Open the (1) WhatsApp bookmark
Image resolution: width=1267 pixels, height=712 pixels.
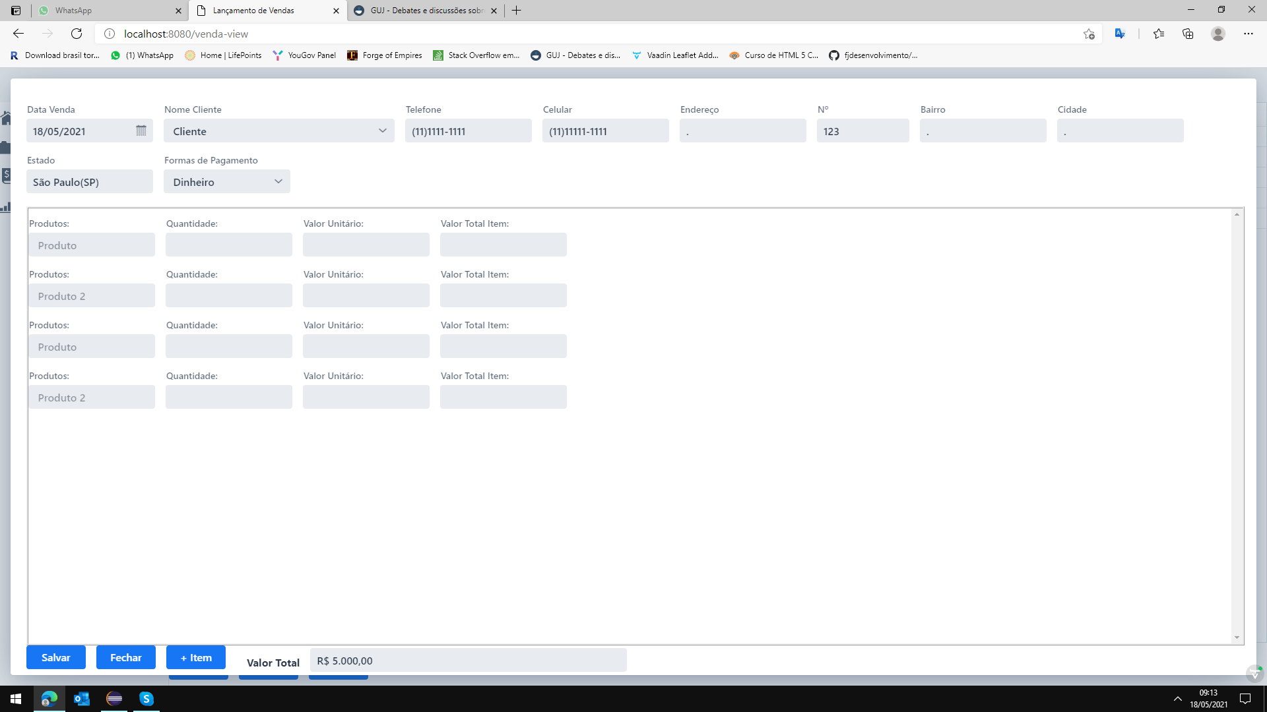point(142,55)
